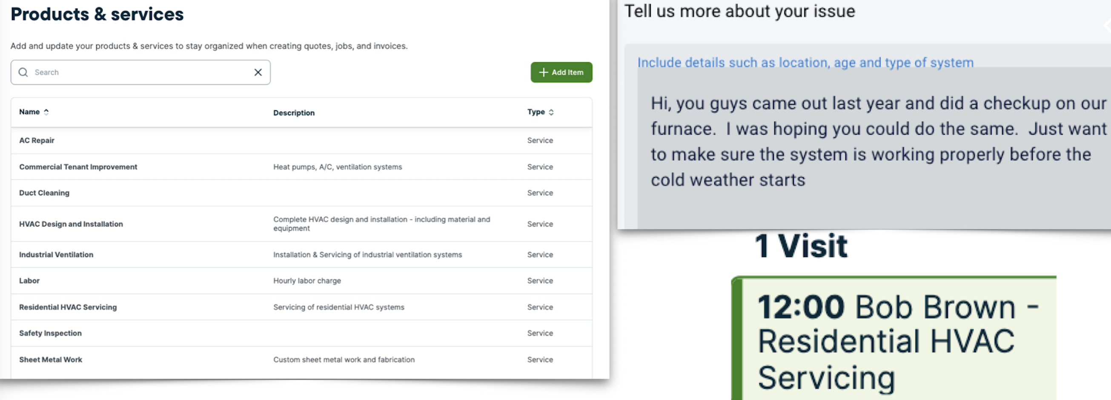
Task: Click the issue details text area
Action: (874, 148)
